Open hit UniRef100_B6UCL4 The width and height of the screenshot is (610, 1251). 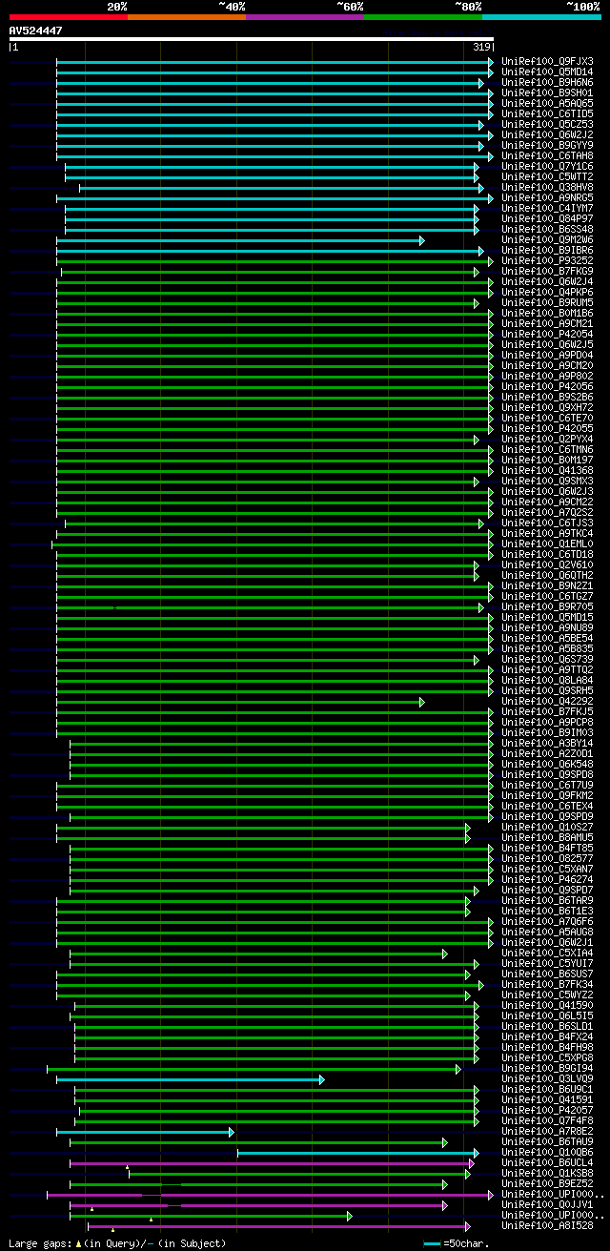coord(548,1162)
